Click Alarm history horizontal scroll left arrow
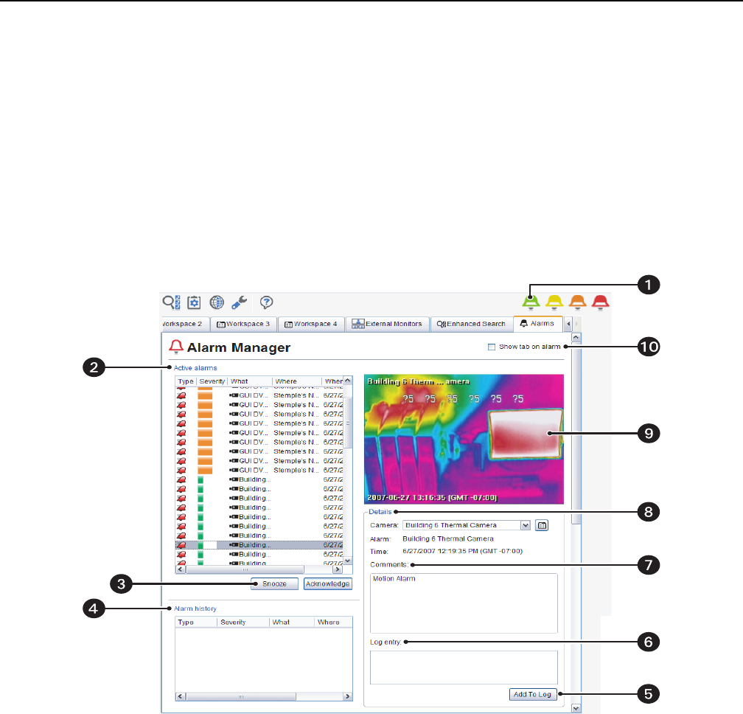This screenshot has height=714, width=743. [181, 696]
